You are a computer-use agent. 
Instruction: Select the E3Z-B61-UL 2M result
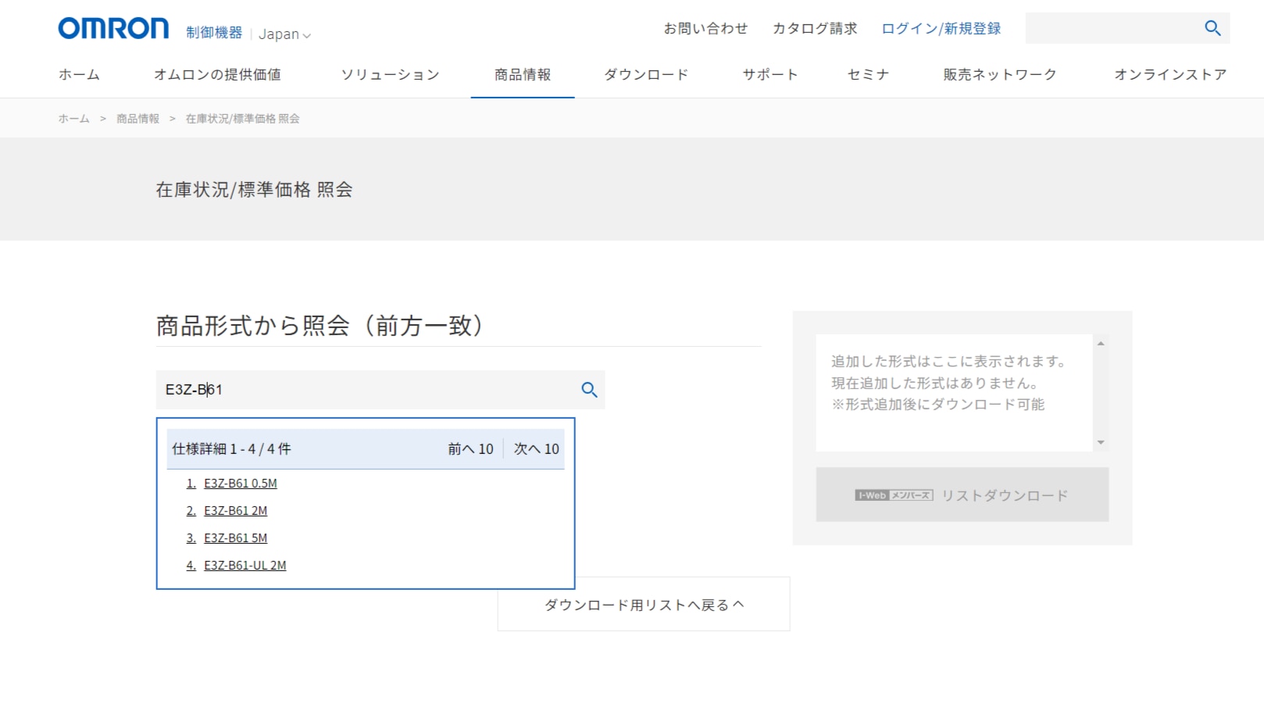245,566
